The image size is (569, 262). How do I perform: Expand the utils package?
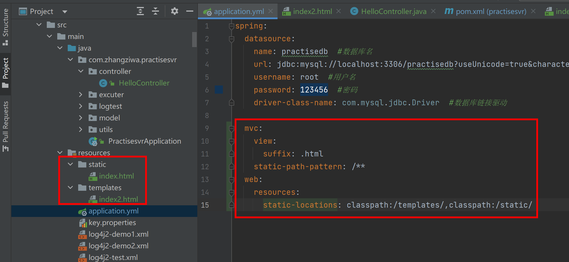coord(81,129)
